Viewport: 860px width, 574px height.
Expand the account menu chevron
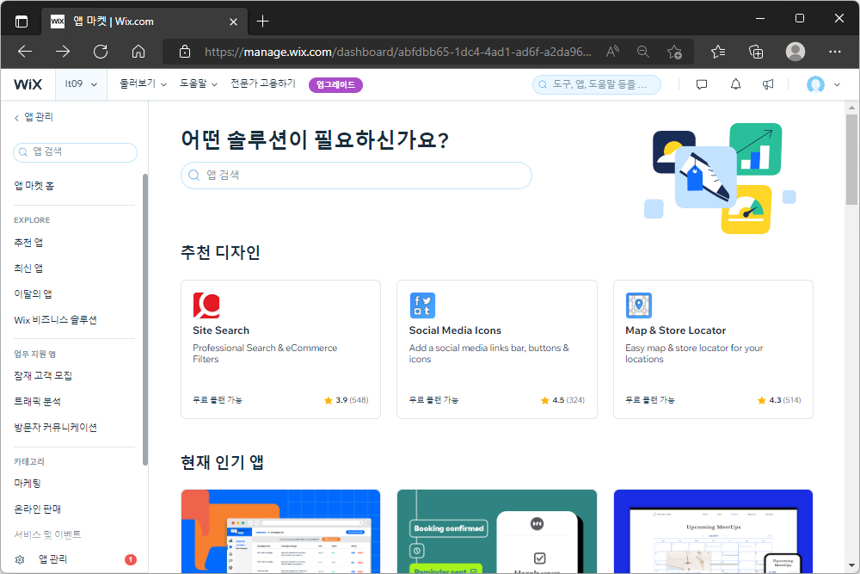pos(837,84)
